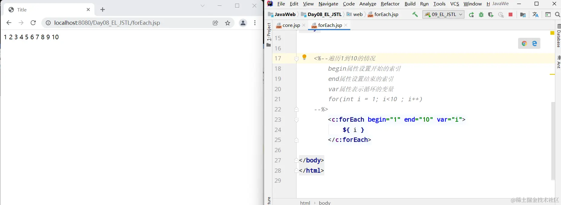The height and width of the screenshot is (205, 561).
Task: Open the View menu
Action: 308,4
